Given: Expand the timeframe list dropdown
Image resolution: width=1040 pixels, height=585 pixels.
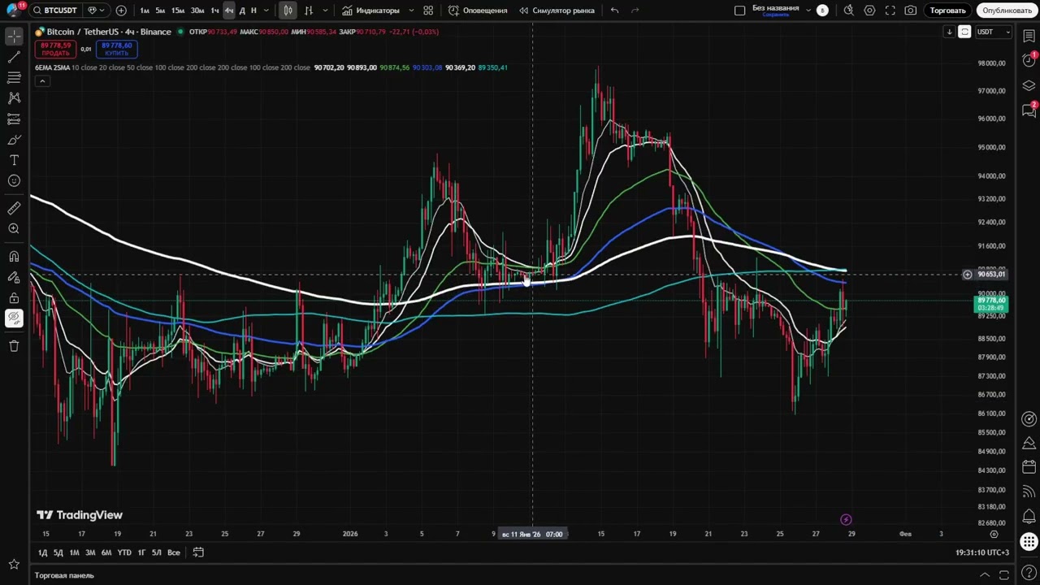Looking at the screenshot, I should [x=266, y=11].
